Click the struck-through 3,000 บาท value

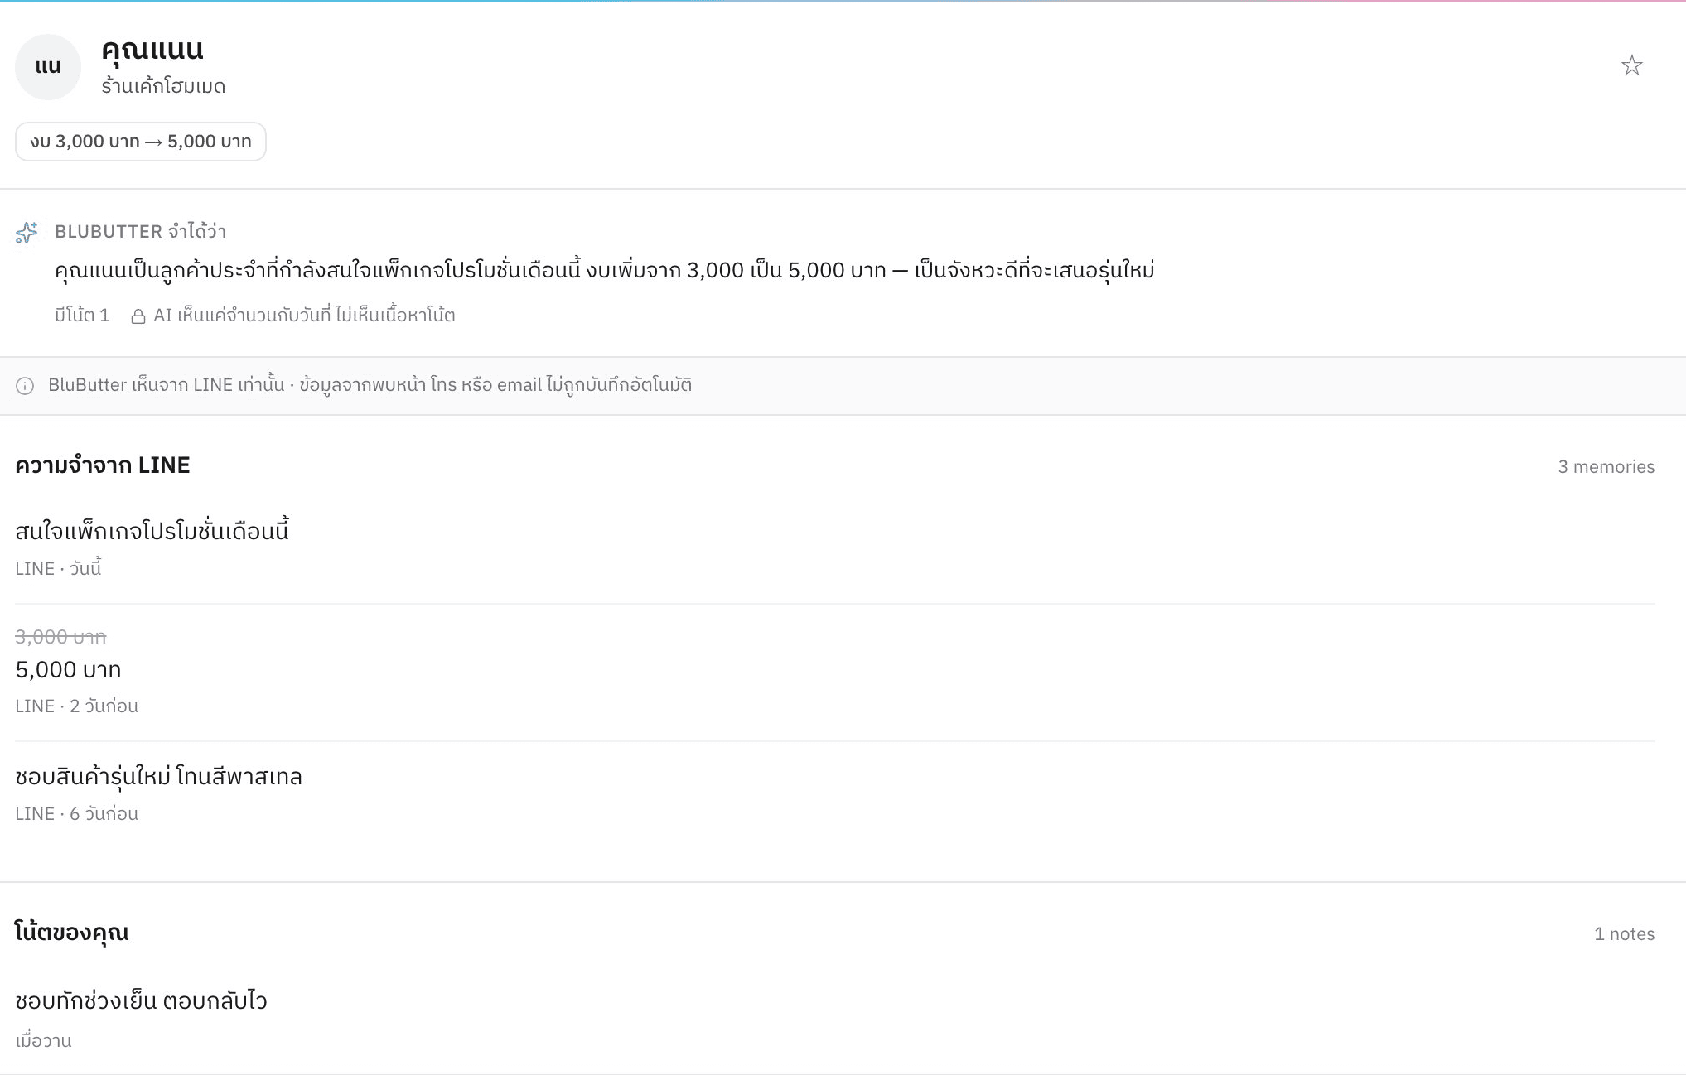[60, 637]
